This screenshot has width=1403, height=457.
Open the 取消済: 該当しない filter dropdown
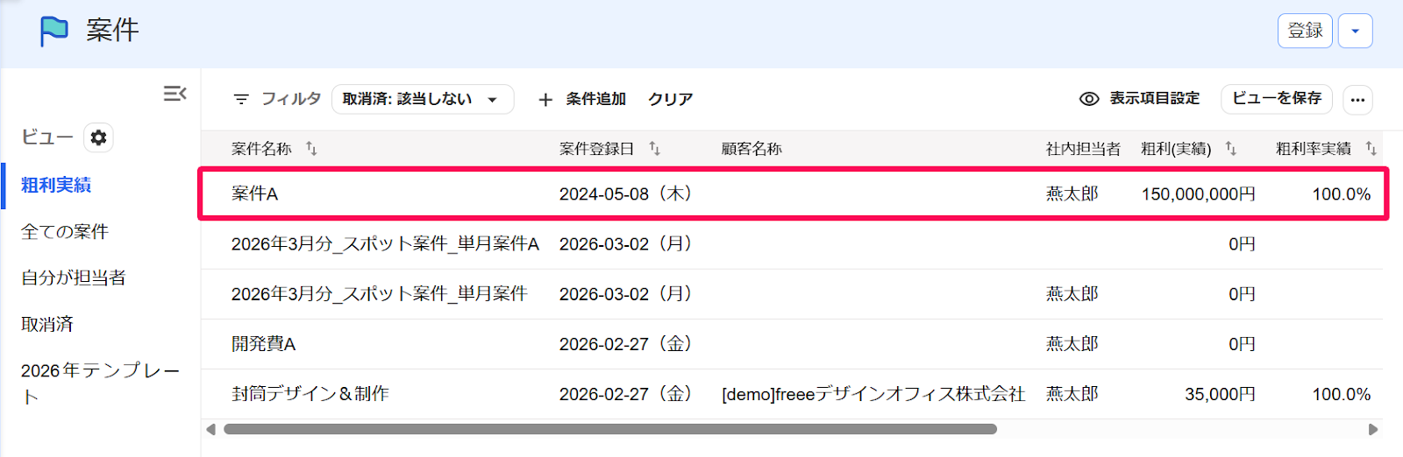coord(423,99)
